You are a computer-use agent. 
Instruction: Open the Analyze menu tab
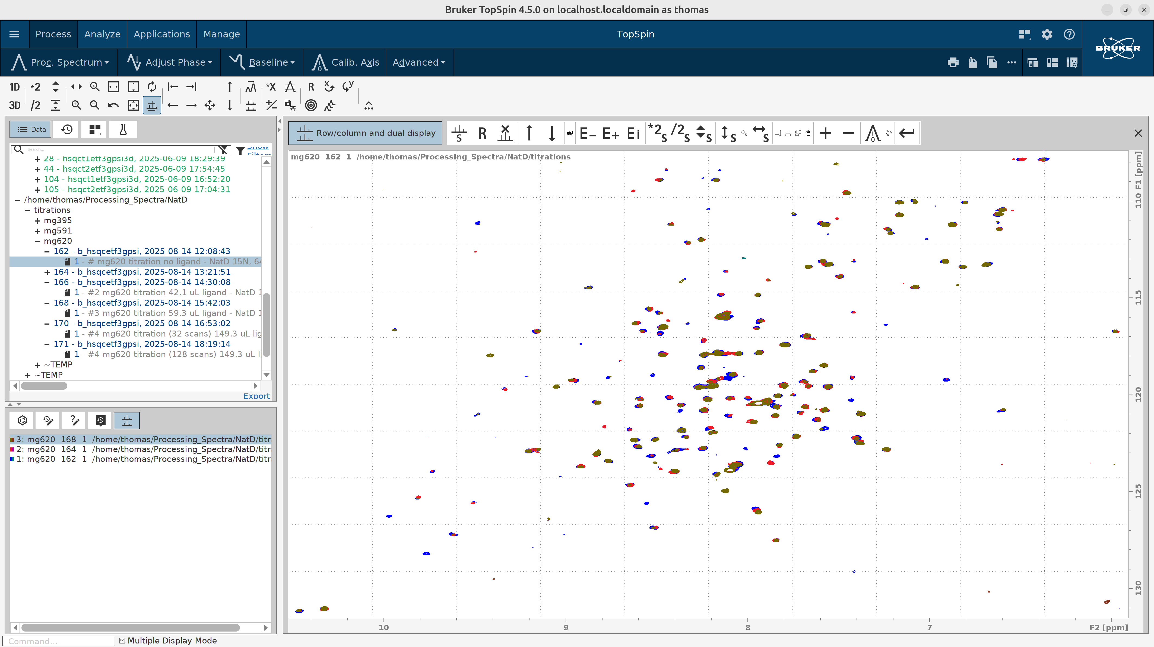(102, 34)
